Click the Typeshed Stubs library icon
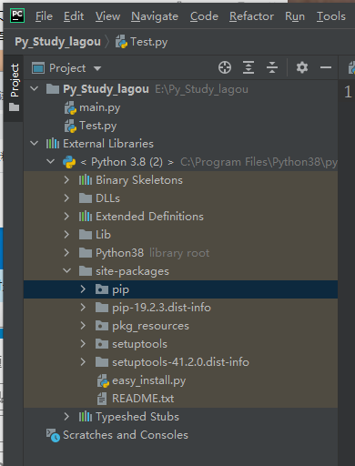This screenshot has height=466, width=355. pos(86,417)
